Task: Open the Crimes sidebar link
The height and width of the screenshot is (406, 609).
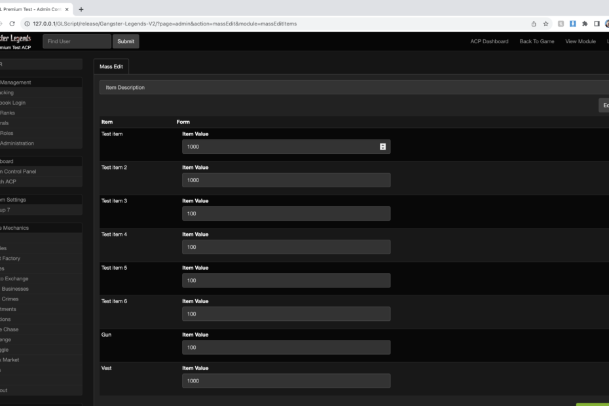Action: pos(10,299)
